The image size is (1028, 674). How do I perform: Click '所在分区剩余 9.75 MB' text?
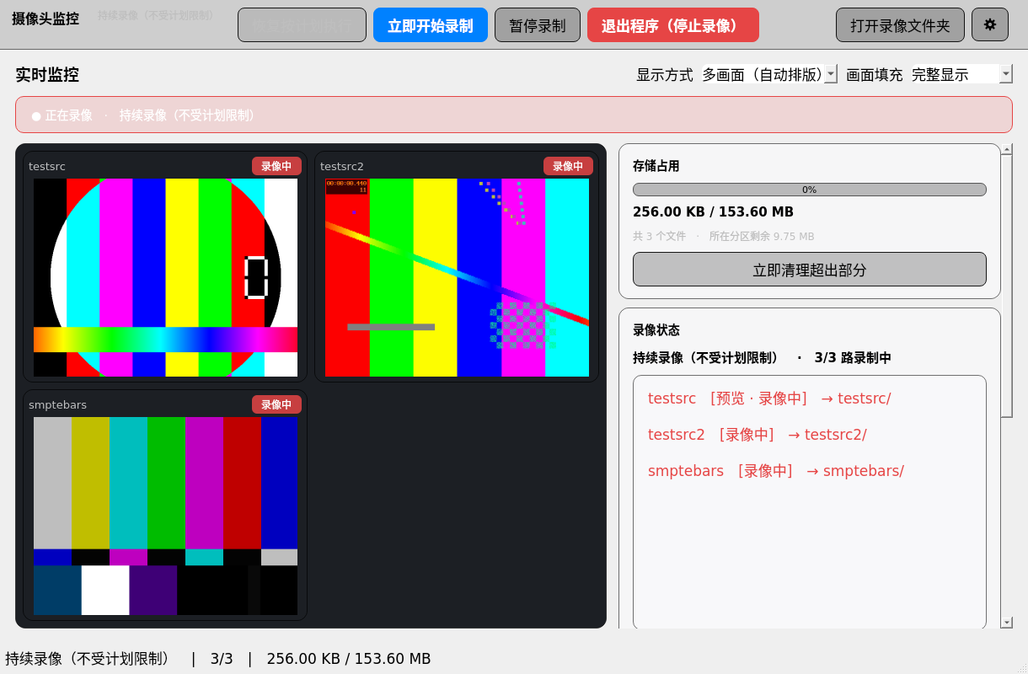(762, 237)
